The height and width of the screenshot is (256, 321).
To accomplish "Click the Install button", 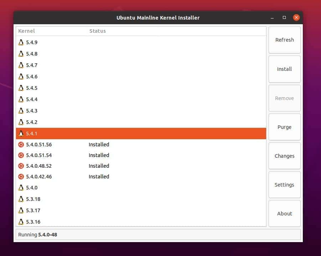I will [285, 69].
